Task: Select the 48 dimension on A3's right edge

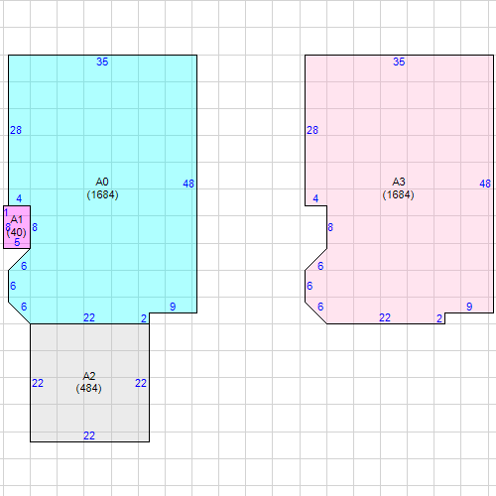Action: tap(485, 184)
